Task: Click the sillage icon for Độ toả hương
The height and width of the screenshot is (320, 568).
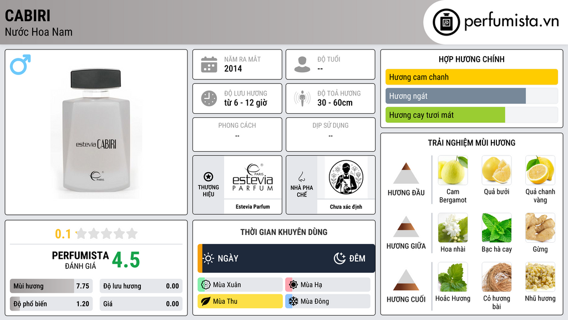Action: point(302,98)
